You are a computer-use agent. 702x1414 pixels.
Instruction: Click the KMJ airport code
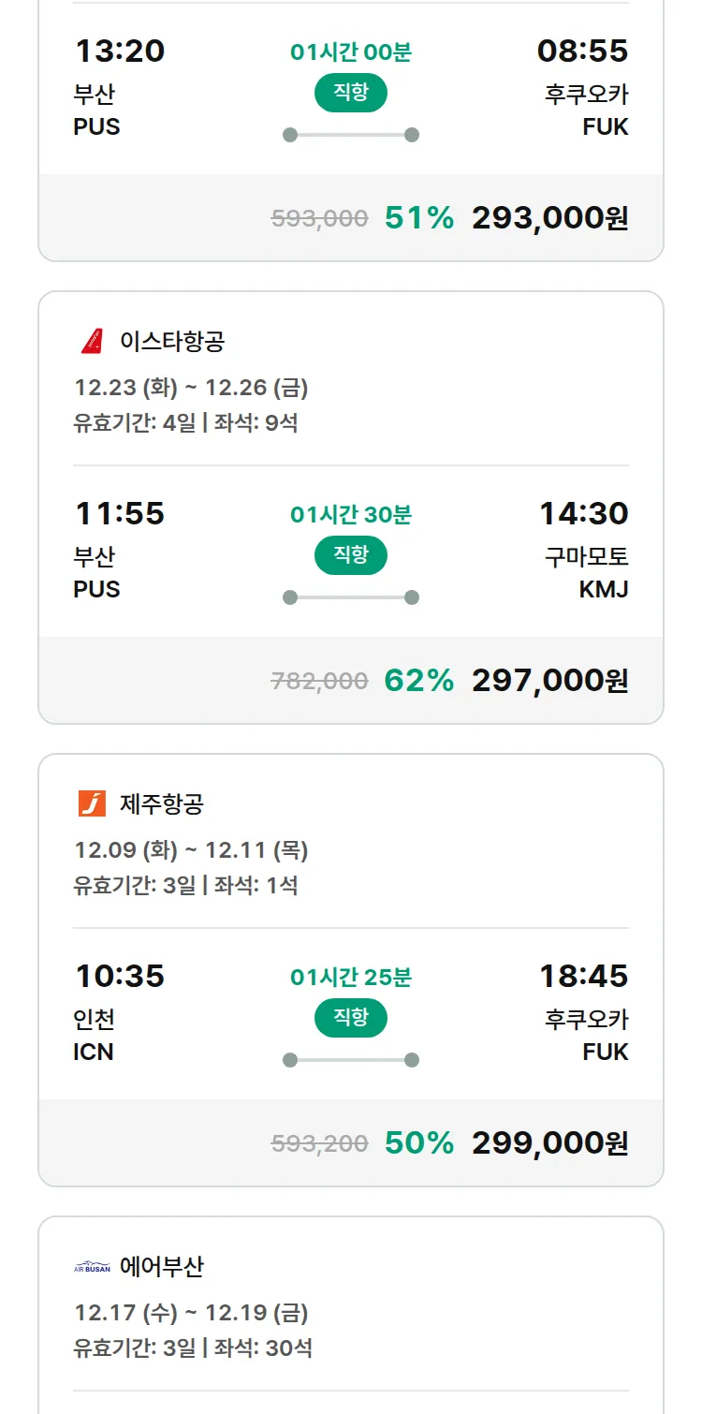[604, 589]
